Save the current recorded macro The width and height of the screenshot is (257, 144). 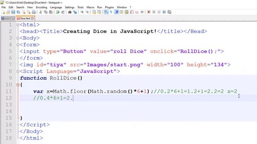coord(169,12)
